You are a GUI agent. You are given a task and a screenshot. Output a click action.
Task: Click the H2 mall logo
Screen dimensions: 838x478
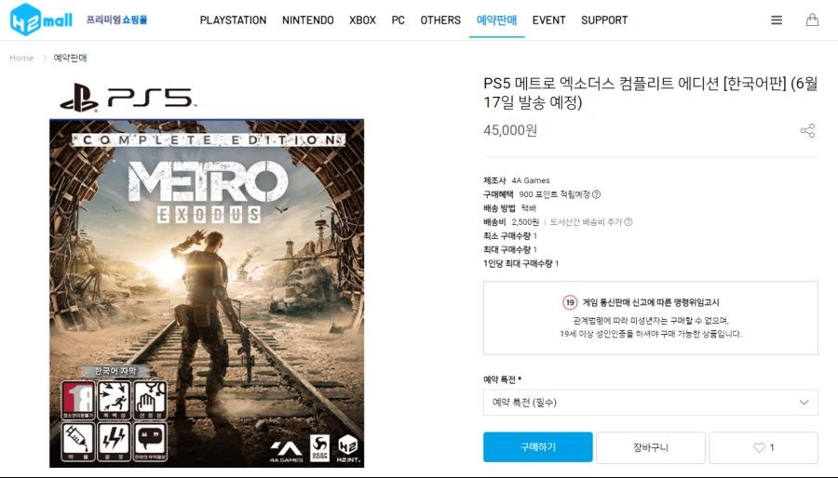coord(41,20)
